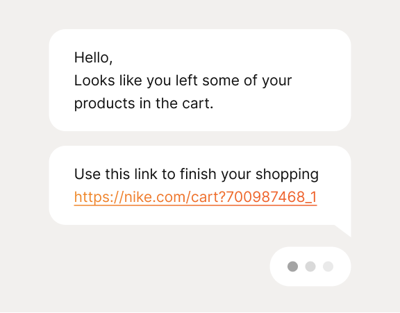Open the nike.com cart link
Image resolution: width=400 pixels, height=313 pixels.
coord(195,197)
